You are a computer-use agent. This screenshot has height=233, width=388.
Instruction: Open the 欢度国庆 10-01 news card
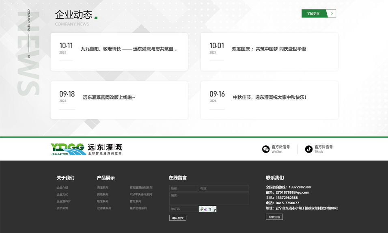pos(269,49)
